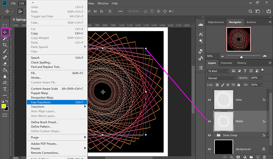The height and width of the screenshot is (159, 273).
Task: Open the Search magnifier icon
Action: 250,11
